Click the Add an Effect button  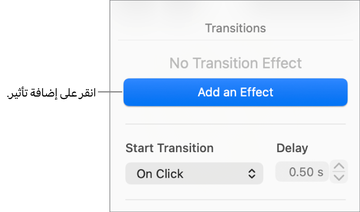click(236, 92)
